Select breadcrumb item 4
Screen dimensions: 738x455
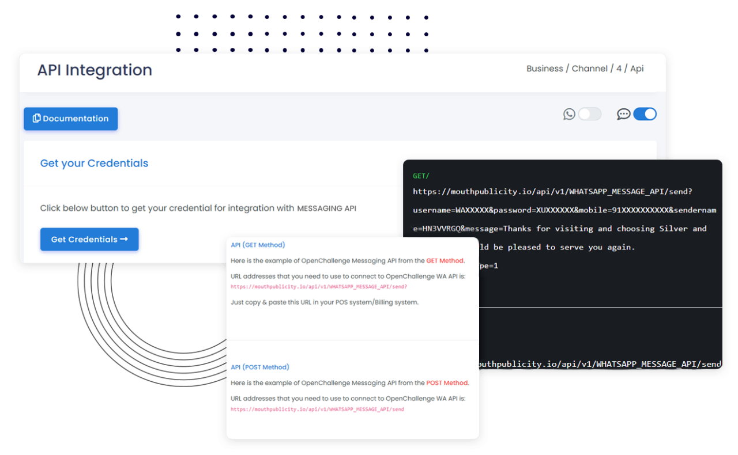point(619,69)
